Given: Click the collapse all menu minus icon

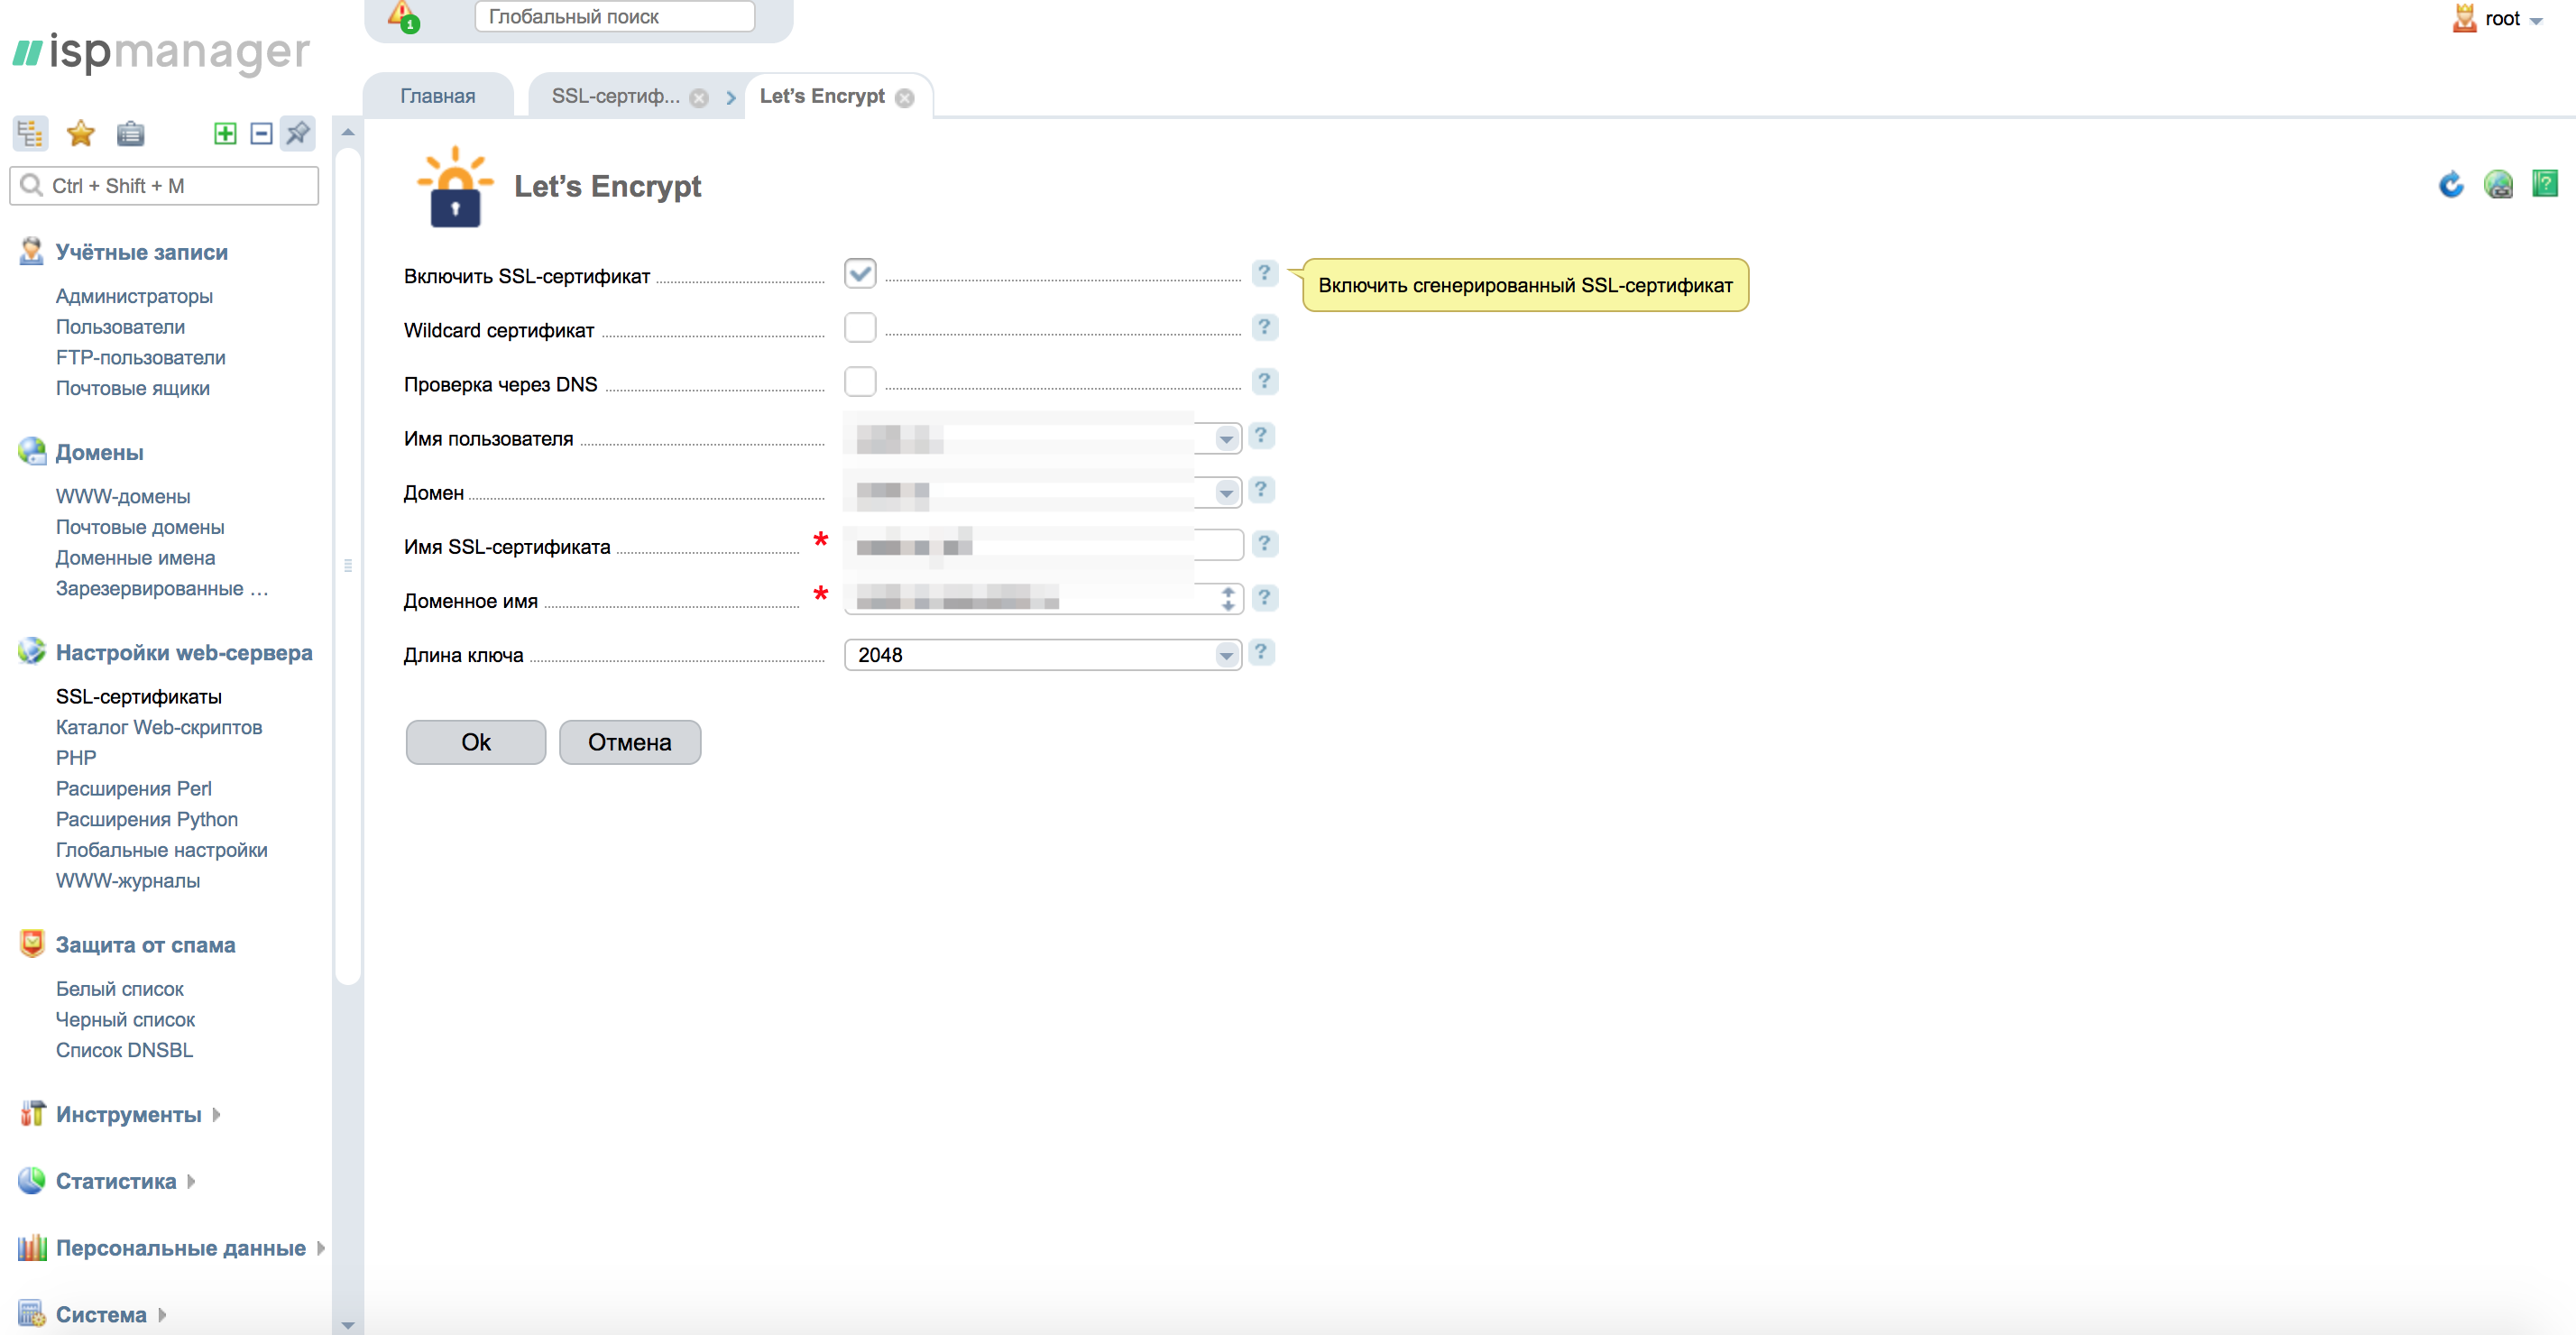Looking at the screenshot, I should point(261,133).
